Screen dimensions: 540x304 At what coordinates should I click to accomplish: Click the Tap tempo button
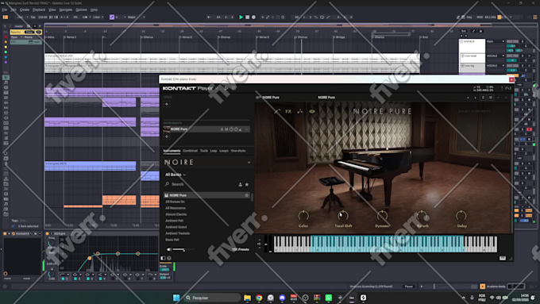33,17
